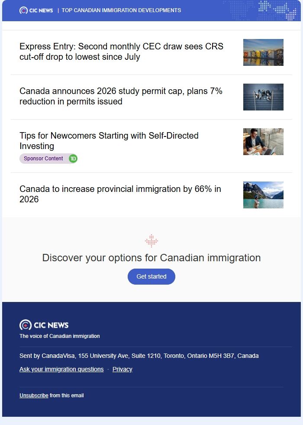Unsubscribe from this email

click(x=34, y=395)
